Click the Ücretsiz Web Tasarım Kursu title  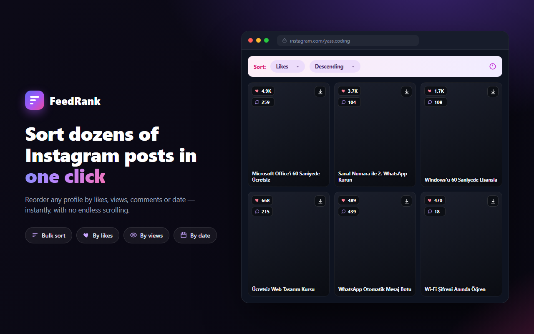coord(283,289)
